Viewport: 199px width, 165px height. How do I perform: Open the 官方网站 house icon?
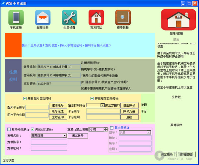point(96,18)
